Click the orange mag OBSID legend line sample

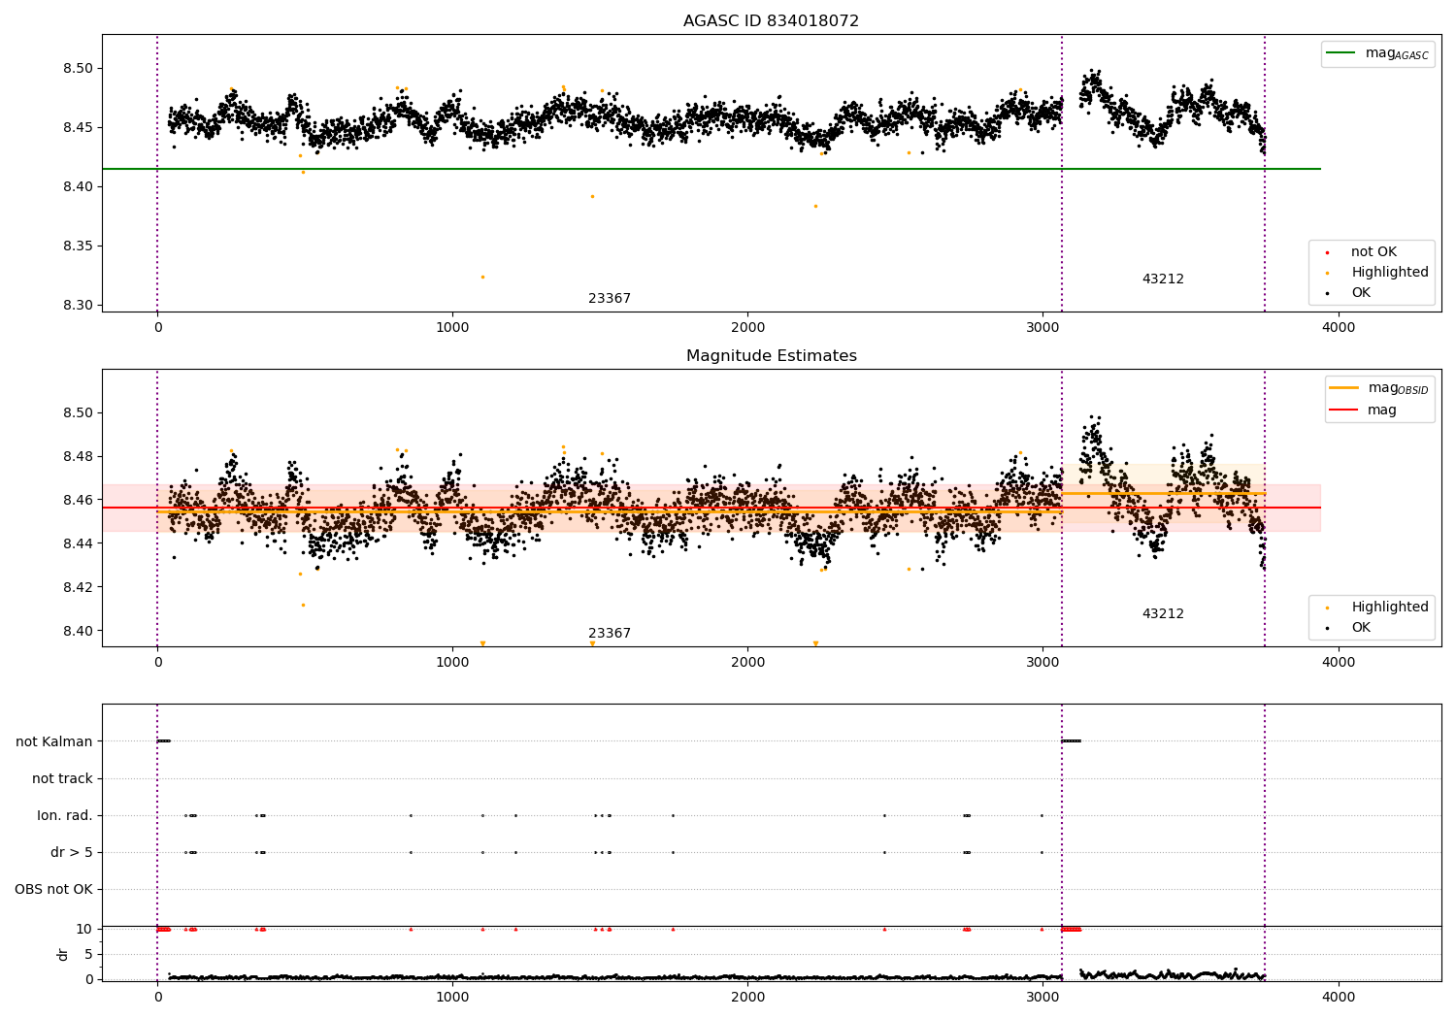coord(1344,388)
